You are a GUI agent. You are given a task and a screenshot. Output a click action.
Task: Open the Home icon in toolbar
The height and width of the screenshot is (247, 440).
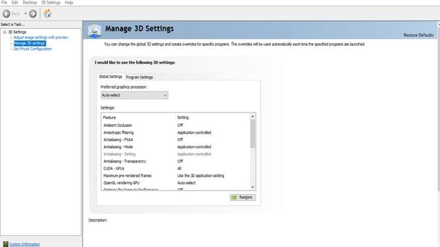click(47, 13)
